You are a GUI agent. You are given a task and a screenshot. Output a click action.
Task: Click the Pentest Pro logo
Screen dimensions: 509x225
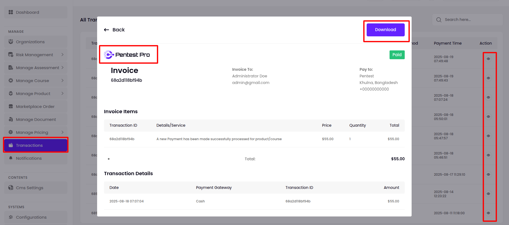[x=127, y=55]
